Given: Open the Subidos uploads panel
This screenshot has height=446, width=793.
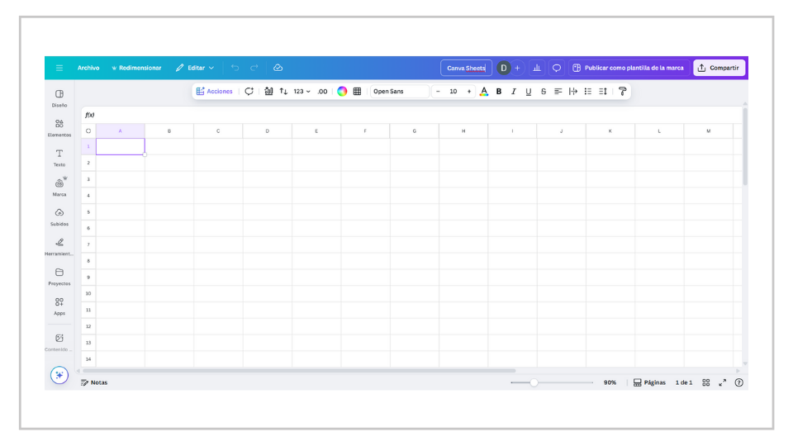Looking at the screenshot, I should pyautogui.click(x=59, y=217).
